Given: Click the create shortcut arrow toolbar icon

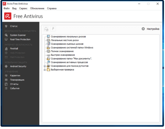Looking at the screenshot, I should click(53, 29).
